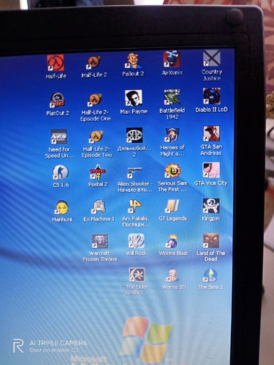Select the Diablo II LoD icon
This screenshot has width=274, height=365.
(x=211, y=96)
